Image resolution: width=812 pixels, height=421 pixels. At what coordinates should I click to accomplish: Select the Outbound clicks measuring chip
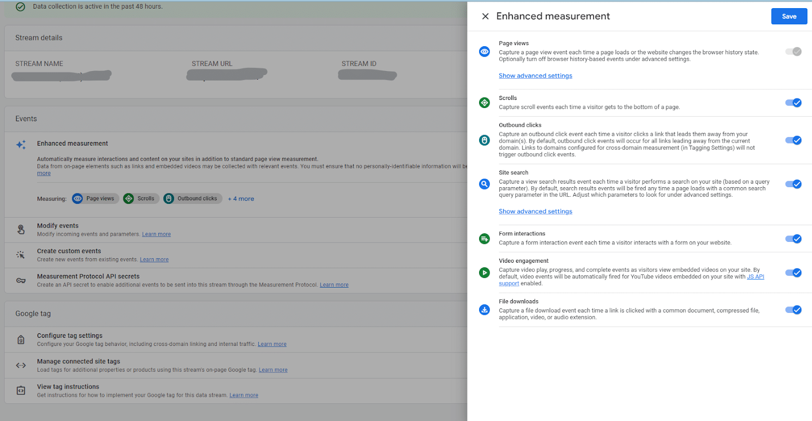(193, 199)
